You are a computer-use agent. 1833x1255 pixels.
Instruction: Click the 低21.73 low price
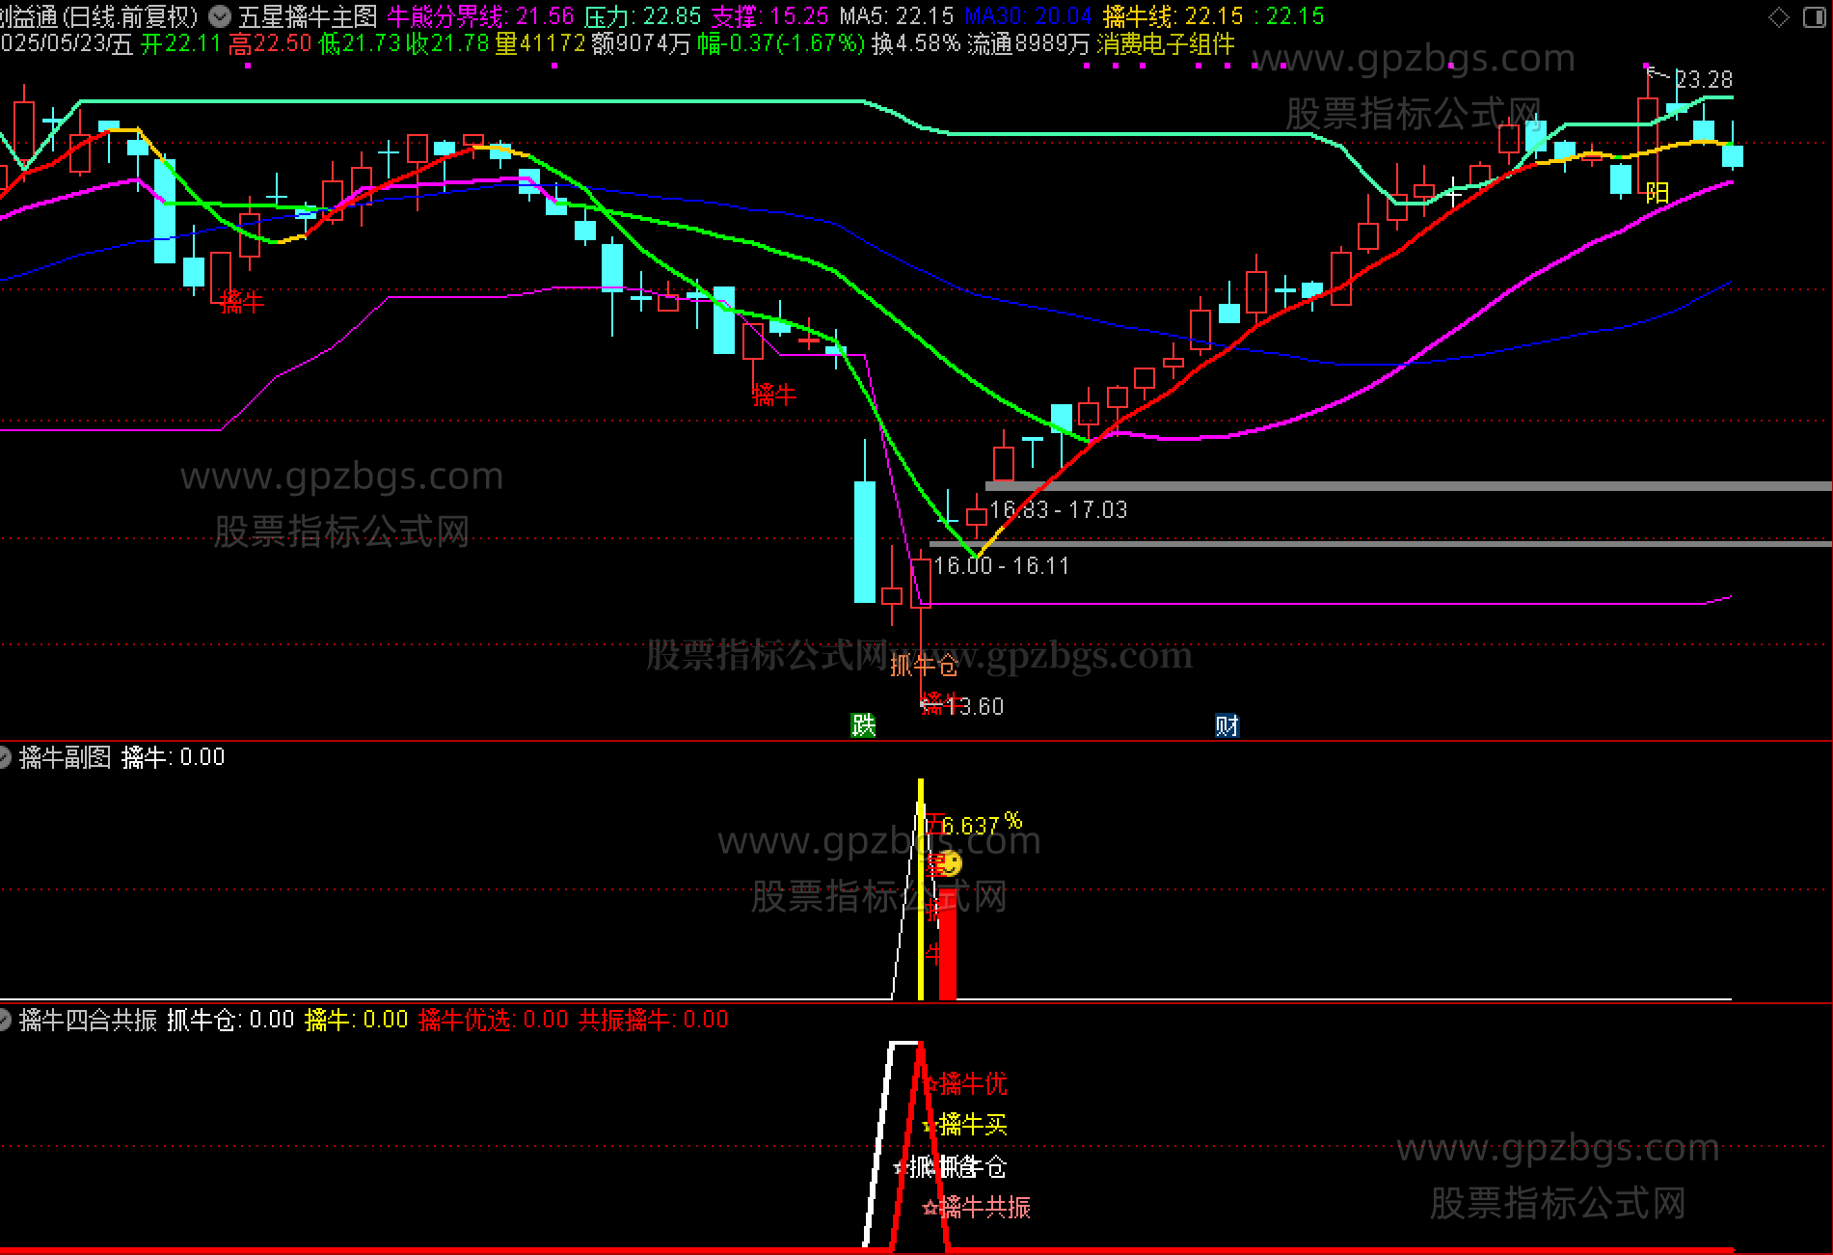click(x=359, y=44)
